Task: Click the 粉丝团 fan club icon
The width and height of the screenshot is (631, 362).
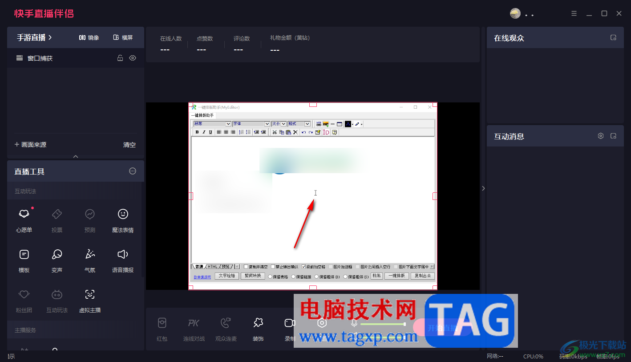Action: (x=24, y=294)
